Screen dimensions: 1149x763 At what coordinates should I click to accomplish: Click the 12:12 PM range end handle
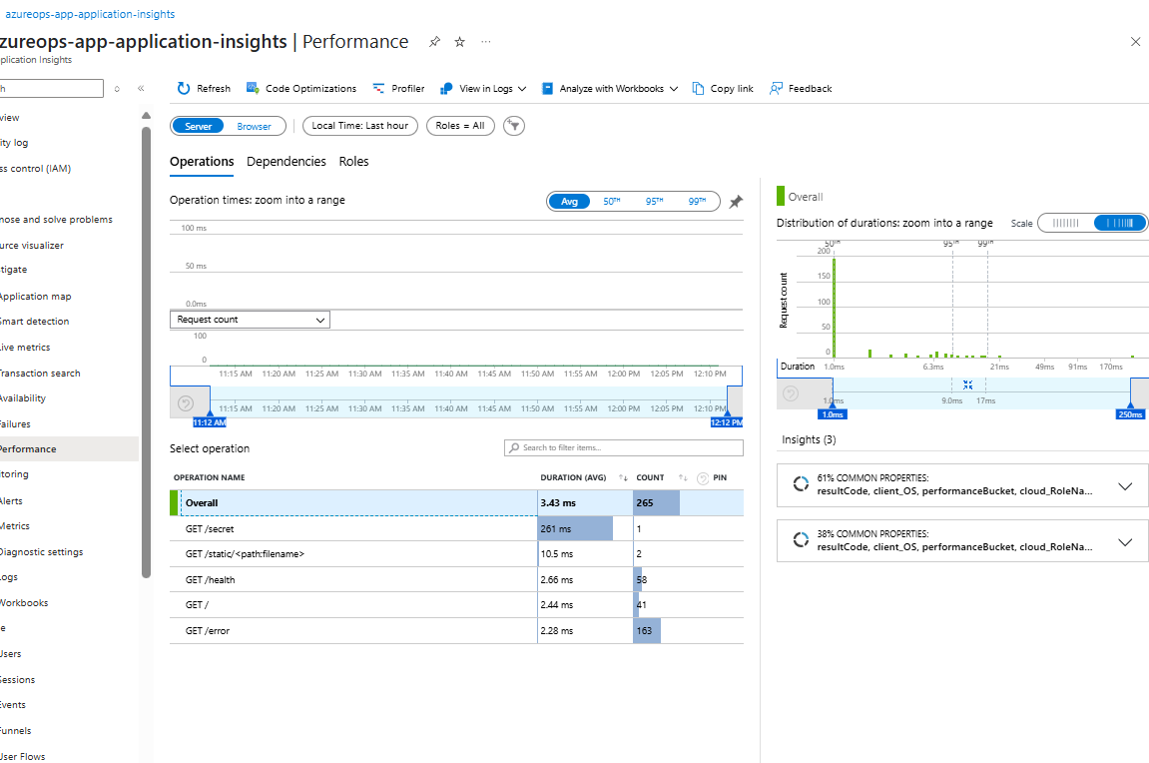pos(726,422)
